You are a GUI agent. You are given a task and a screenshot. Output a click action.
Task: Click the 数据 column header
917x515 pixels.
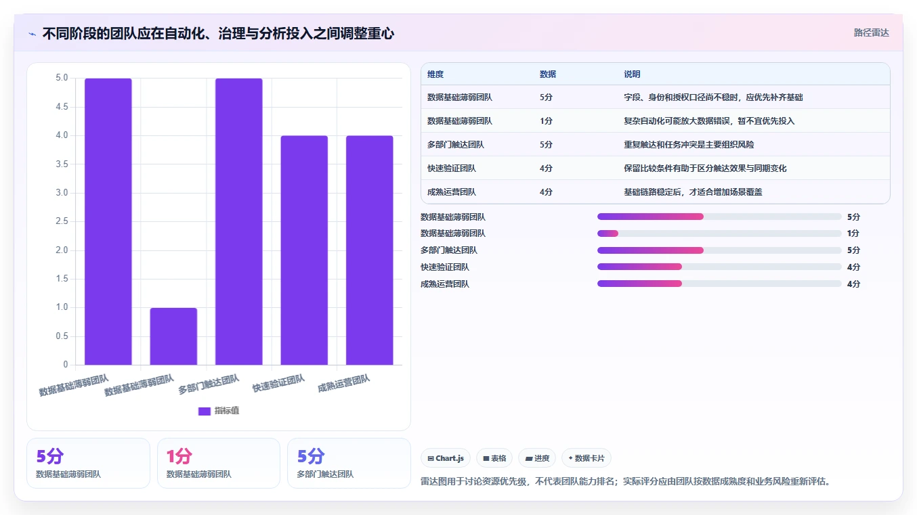(548, 74)
